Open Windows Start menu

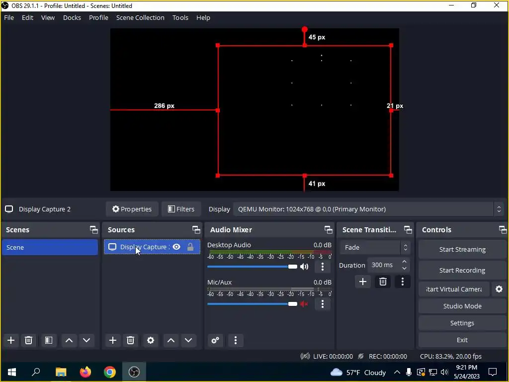(x=12, y=372)
